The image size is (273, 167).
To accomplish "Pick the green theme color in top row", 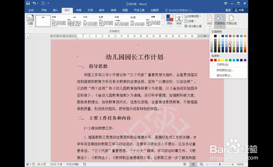I will (234, 36).
